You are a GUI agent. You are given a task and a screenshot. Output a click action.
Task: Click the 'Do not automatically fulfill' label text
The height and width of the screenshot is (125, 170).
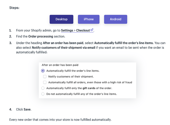tap(81, 94)
